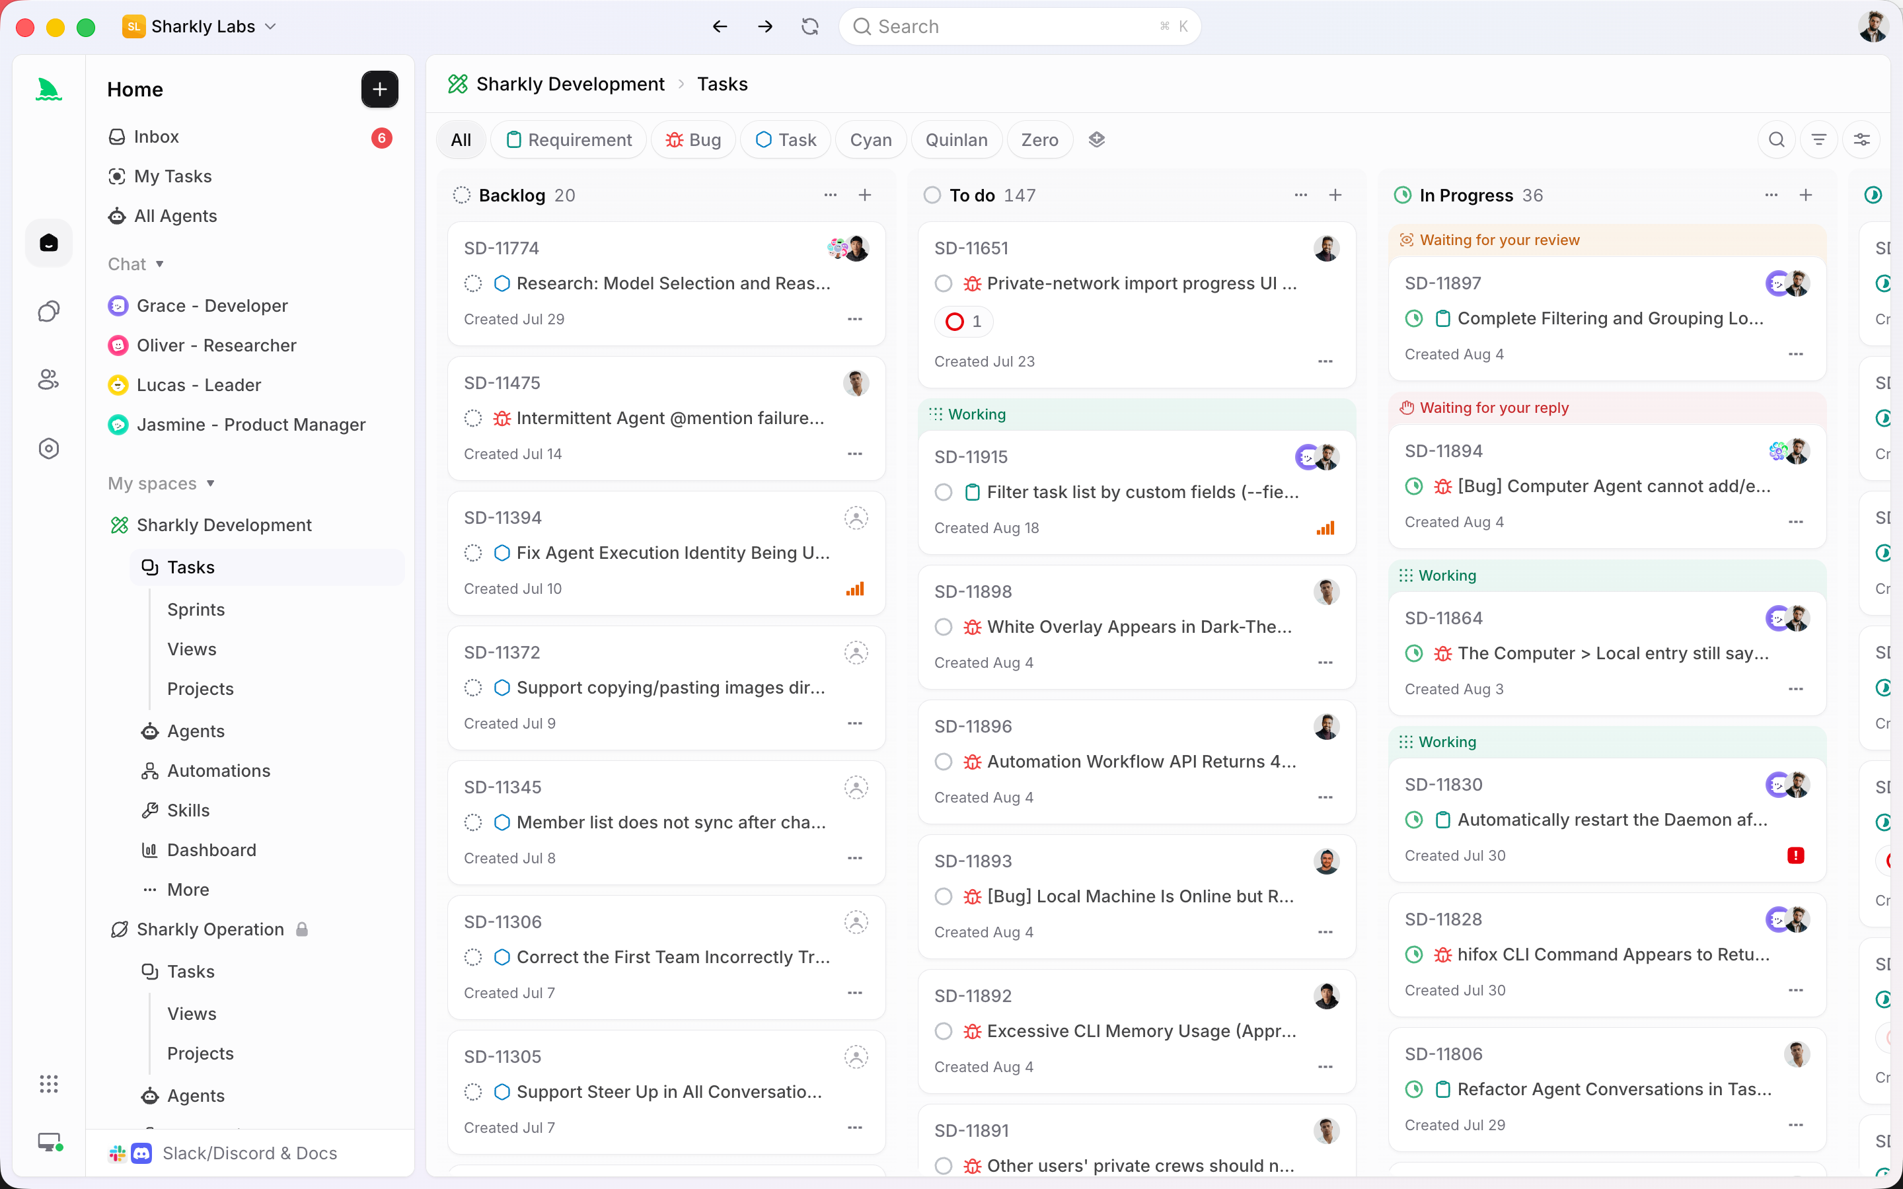Switch to the Cyan tab

click(x=870, y=139)
